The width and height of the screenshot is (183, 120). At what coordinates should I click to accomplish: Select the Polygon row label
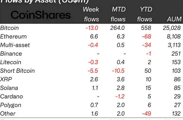point(11,105)
